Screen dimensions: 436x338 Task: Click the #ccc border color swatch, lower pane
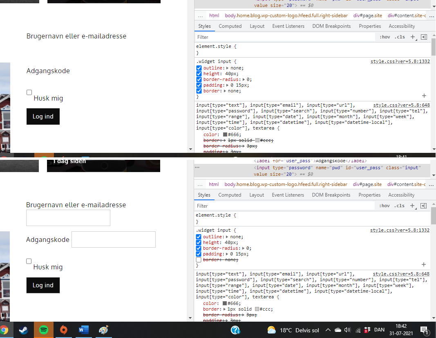(x=257, y=309)
